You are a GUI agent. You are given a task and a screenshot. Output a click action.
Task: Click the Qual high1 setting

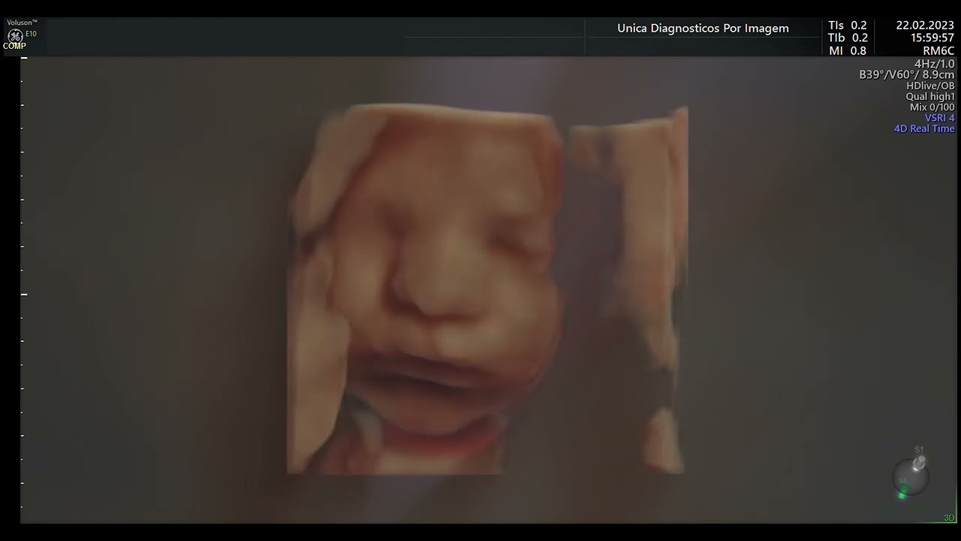(930, 97)
